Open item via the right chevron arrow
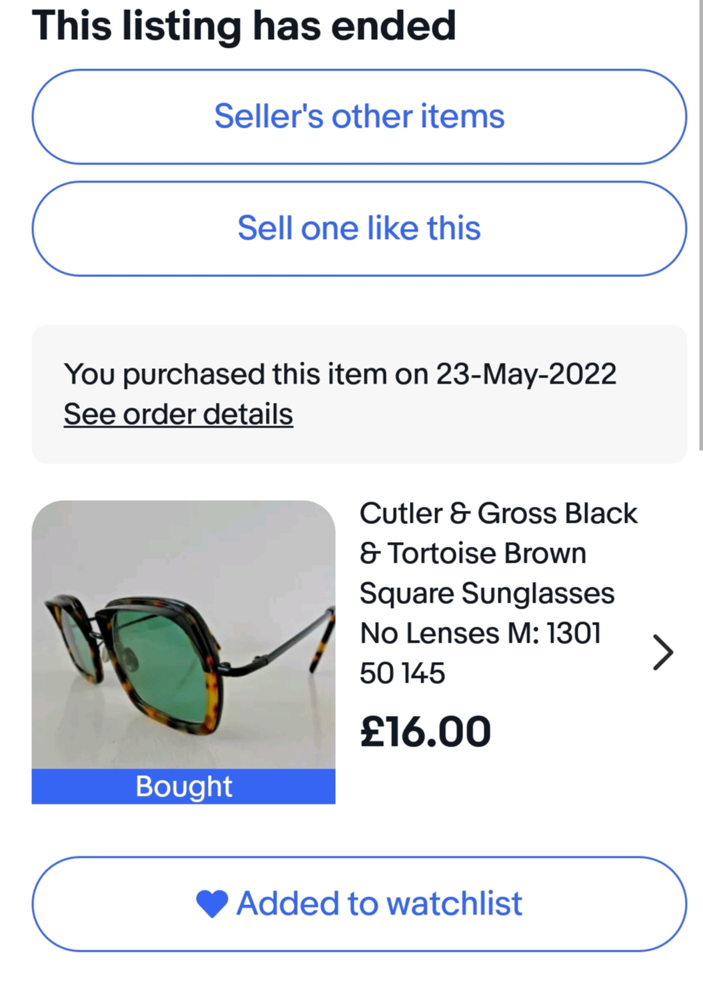703x983 pixels. point(662,652)
